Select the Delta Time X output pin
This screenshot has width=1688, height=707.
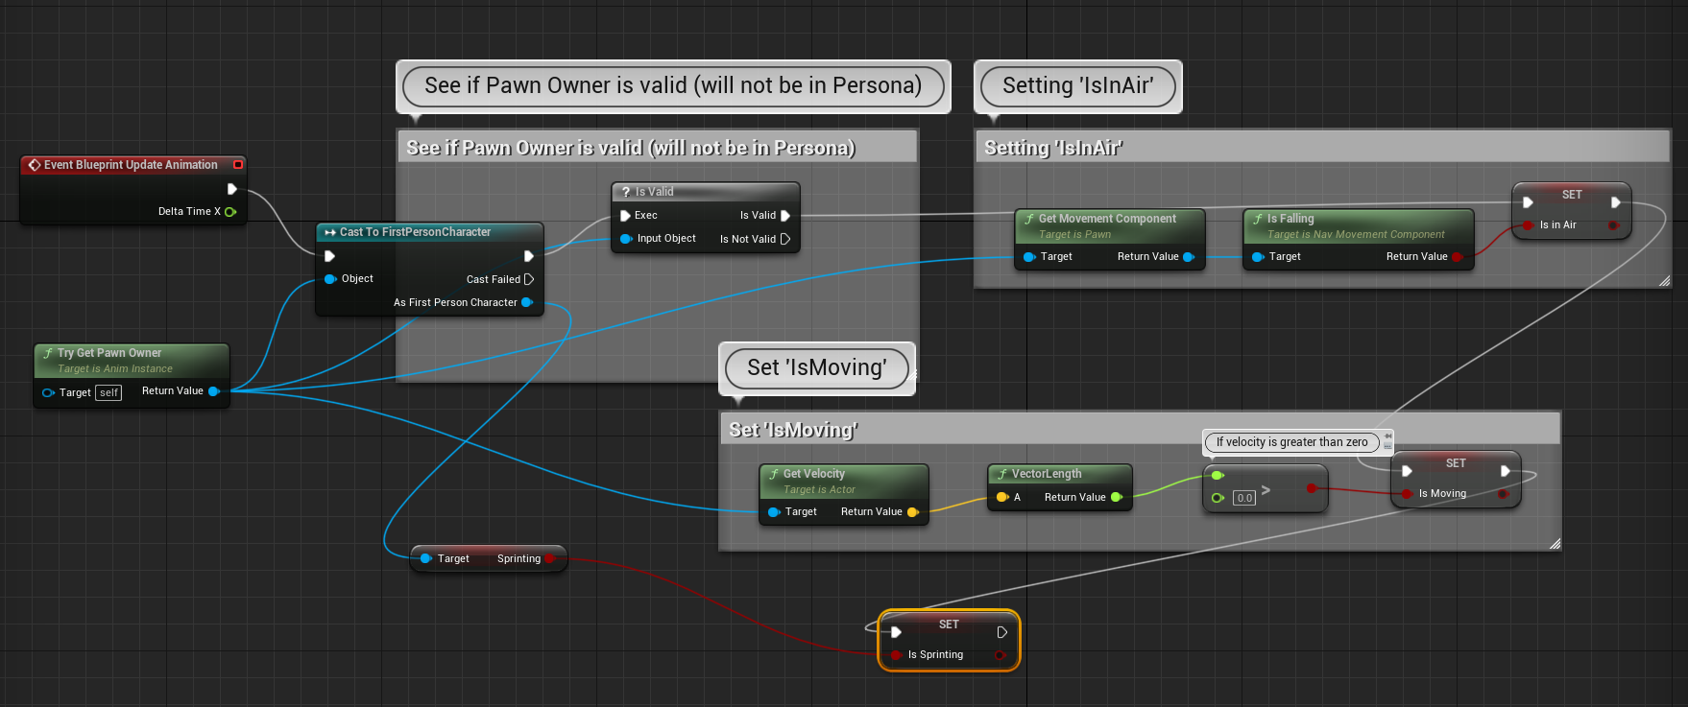click(230, 212)
